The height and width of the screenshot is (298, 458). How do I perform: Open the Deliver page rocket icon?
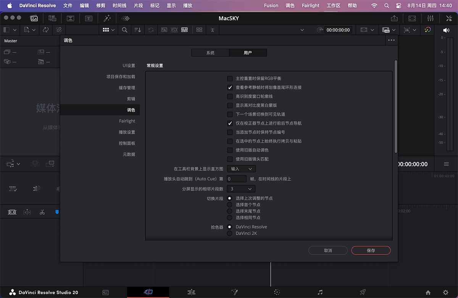coord(363,292)
